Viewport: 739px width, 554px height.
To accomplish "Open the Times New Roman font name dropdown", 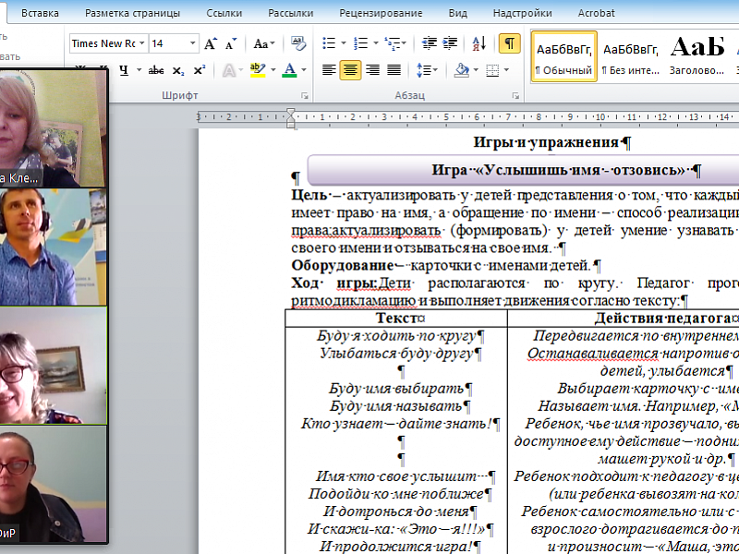I will 141,43.
